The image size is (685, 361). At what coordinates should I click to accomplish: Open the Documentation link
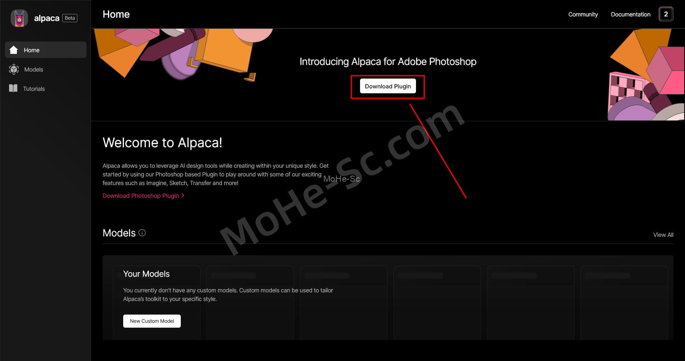[x=631, y=14]
